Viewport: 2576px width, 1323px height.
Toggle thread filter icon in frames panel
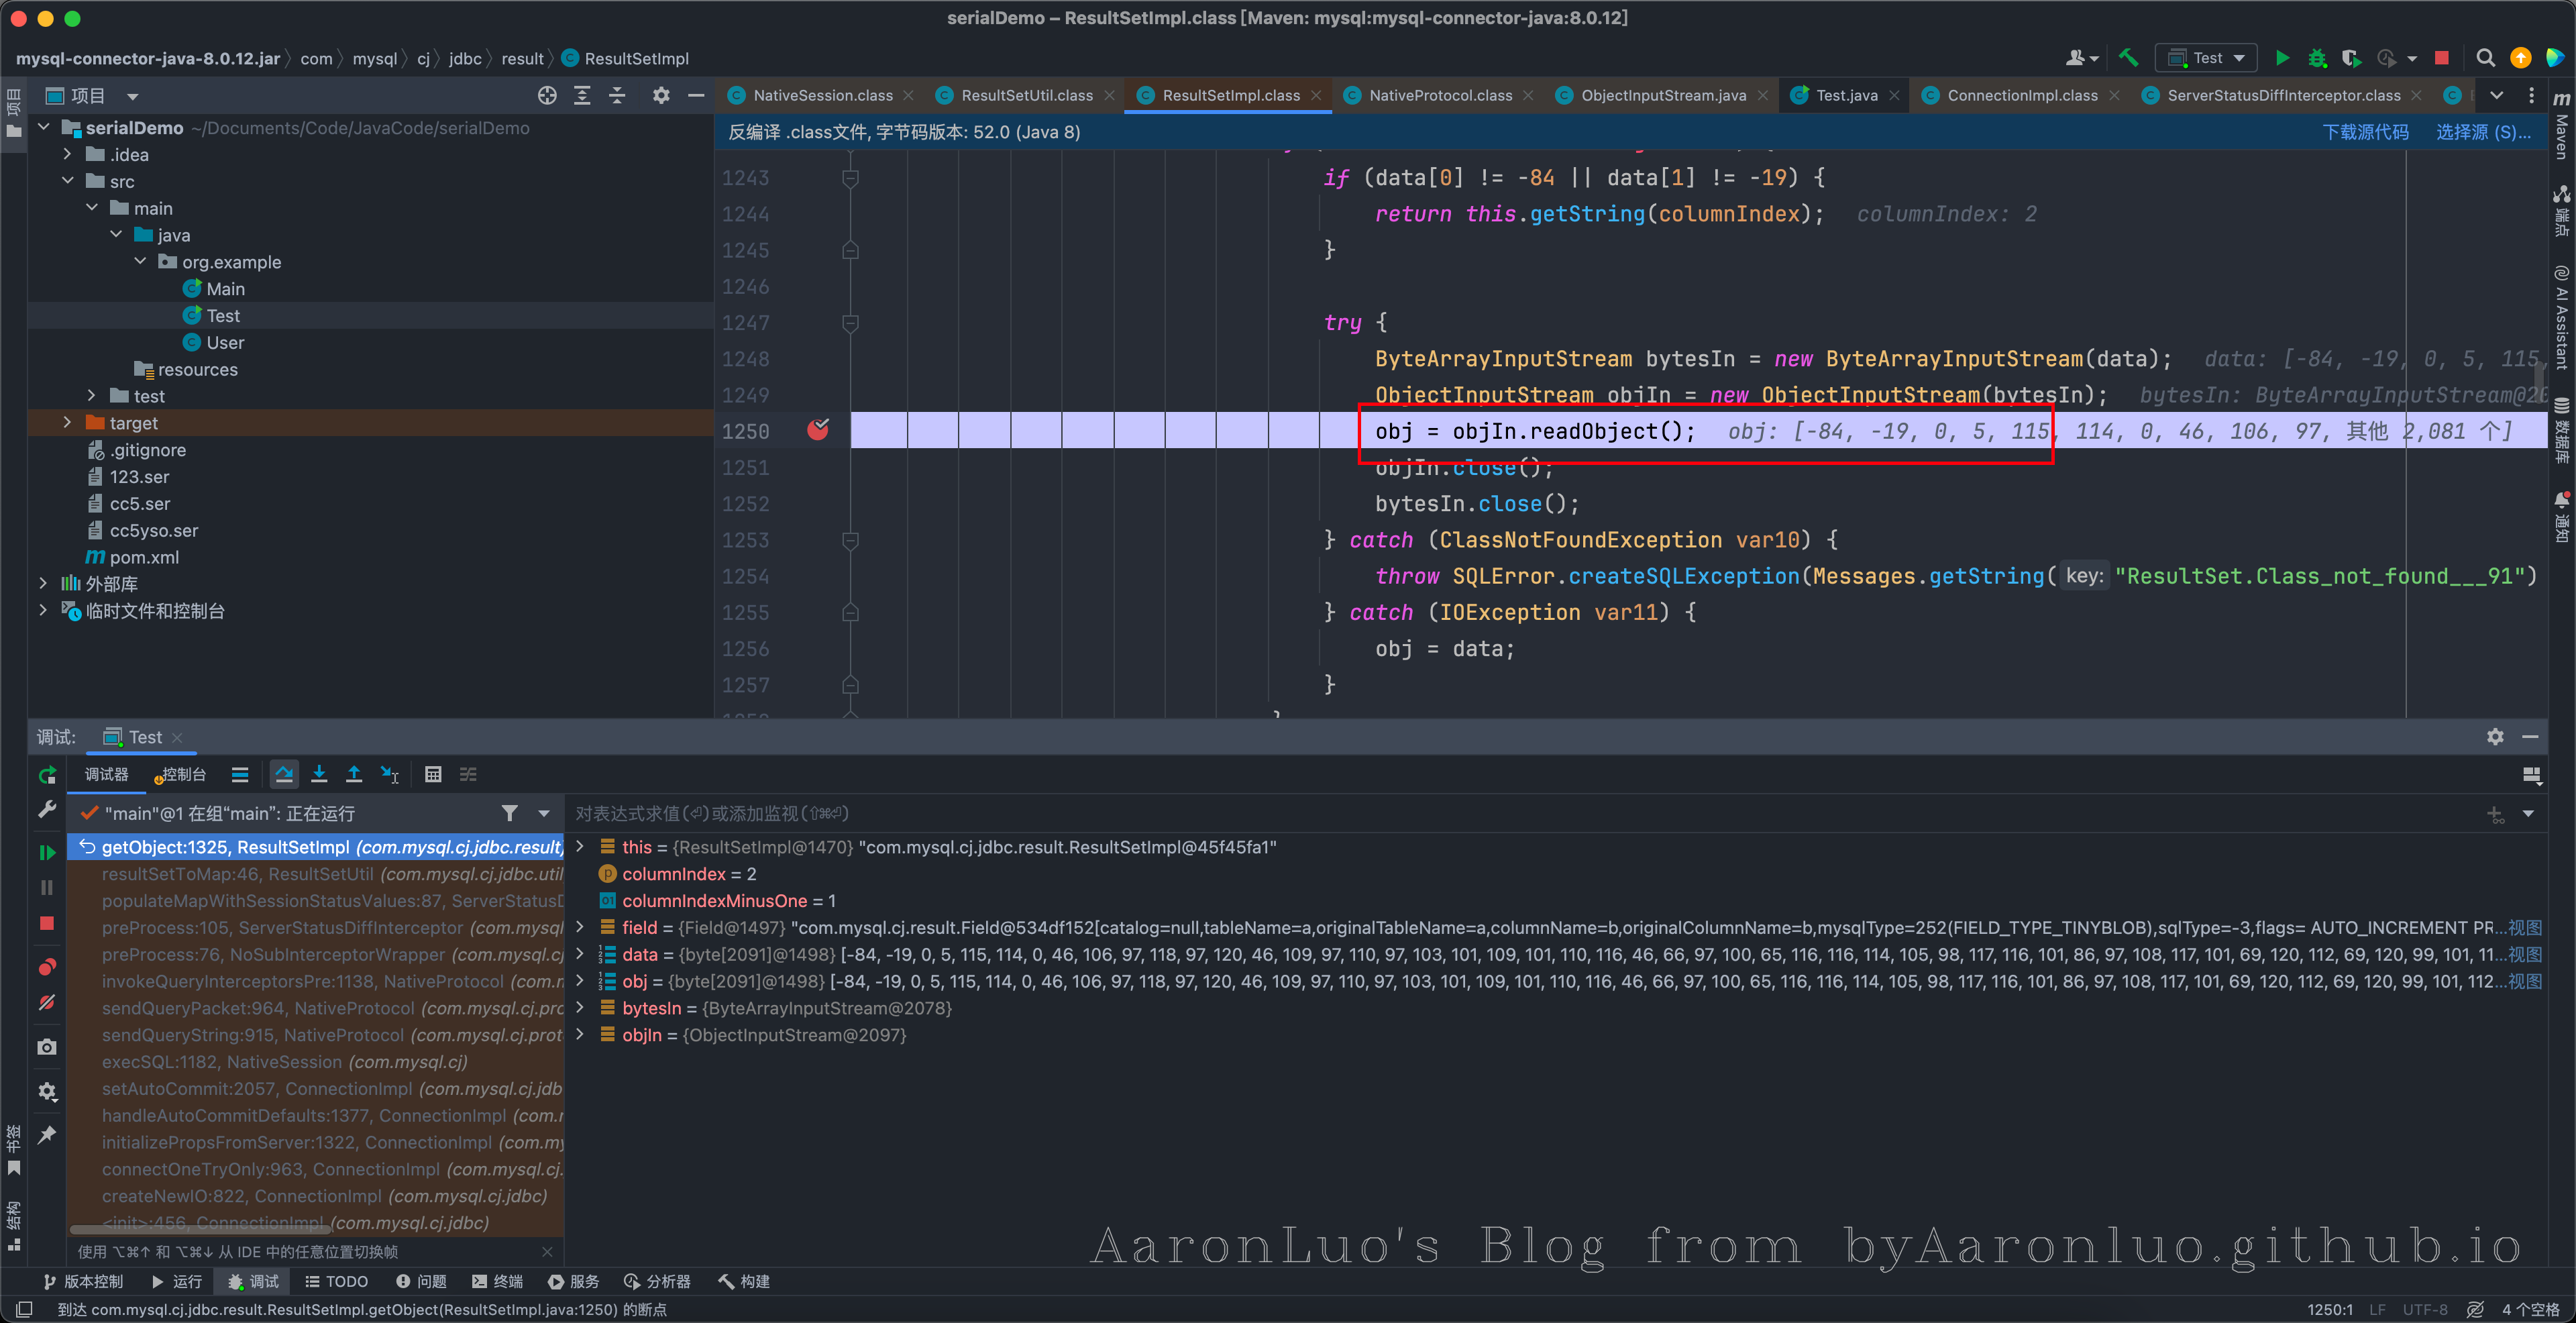tap(510, 813)
